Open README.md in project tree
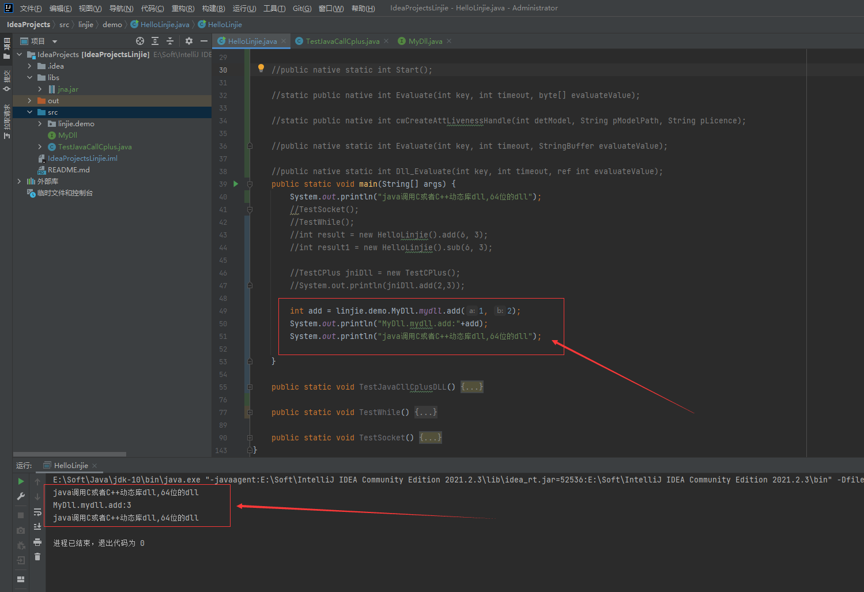This screenshot has width=864, height=592. pos(69,170)
